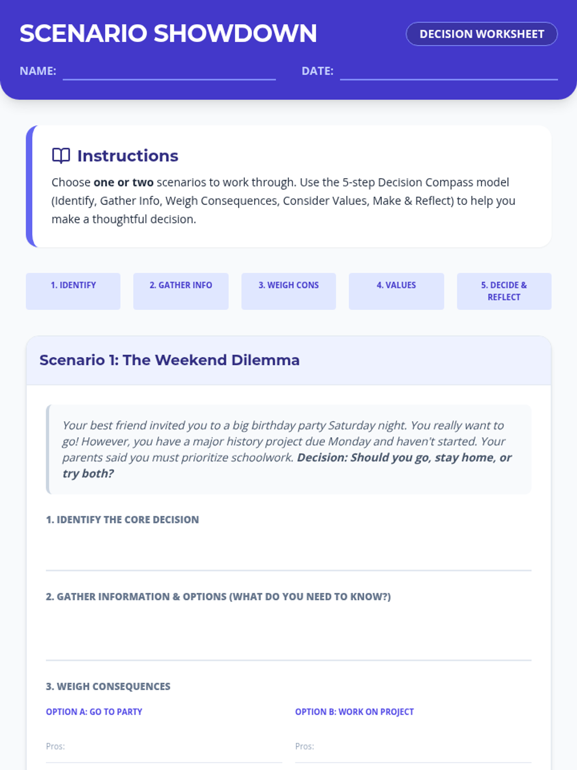
Task: Click the Scenario Showdown title
Action: (x=168, y=34)
